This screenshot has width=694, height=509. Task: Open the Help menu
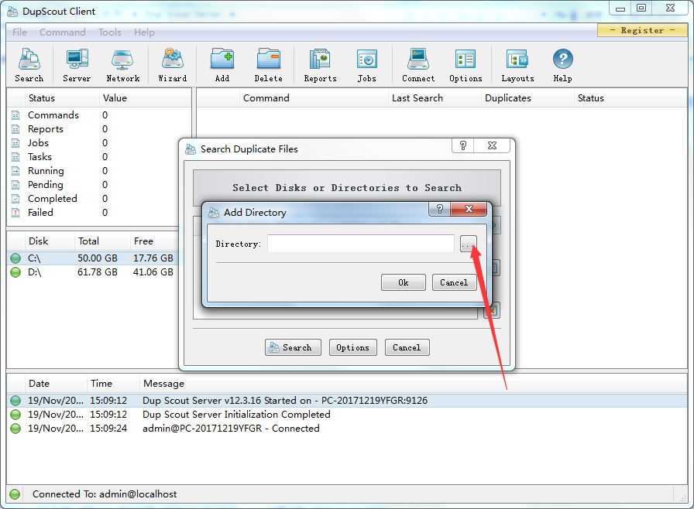144,32
